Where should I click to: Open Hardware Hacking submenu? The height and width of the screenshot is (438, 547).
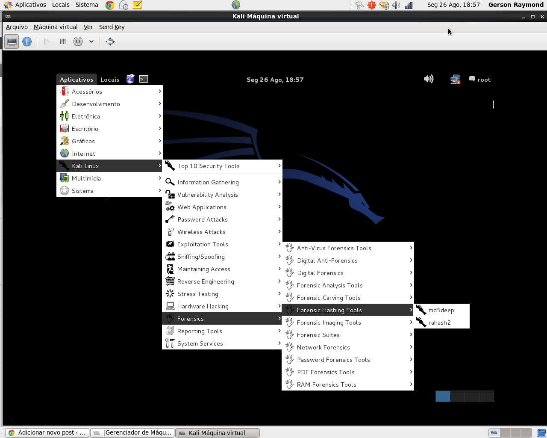[x=222, y=306]
